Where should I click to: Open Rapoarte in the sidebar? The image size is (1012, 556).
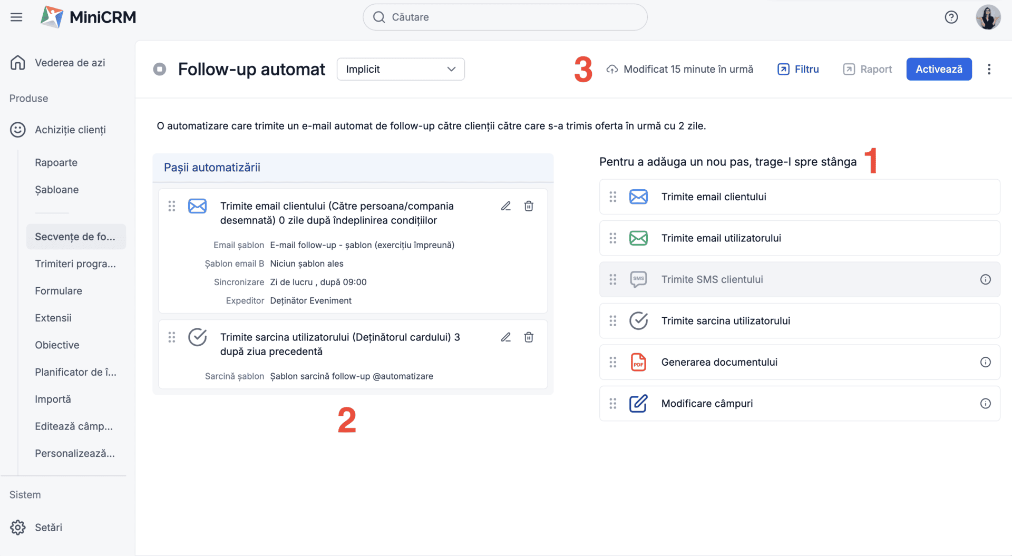pos(56,162)
